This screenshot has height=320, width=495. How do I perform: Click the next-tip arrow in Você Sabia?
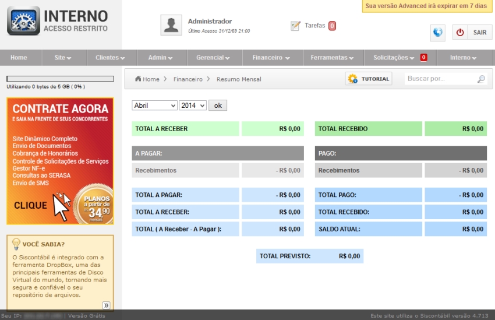[x=106, y=305]
